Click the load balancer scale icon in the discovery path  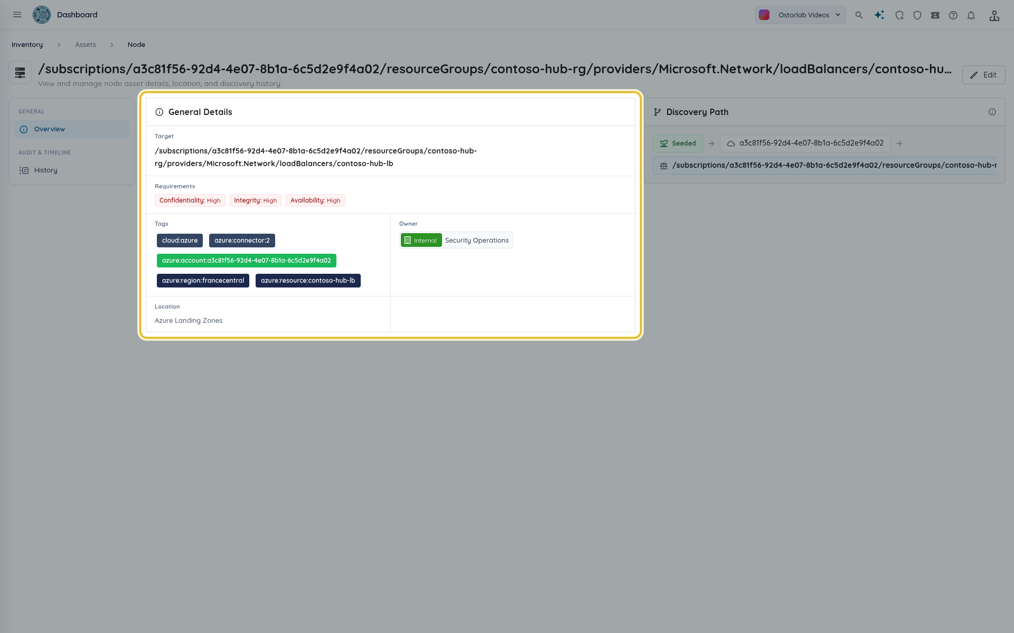tap(664, 166)
